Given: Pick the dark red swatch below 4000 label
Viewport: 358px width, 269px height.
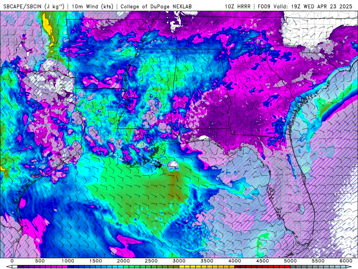Looking at the screenshot, I should point(238,267).
